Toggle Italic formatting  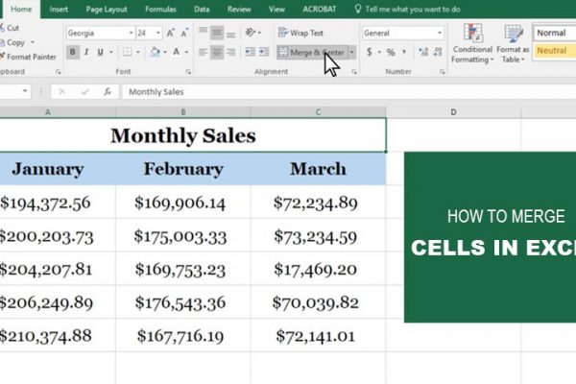point(86,52)
